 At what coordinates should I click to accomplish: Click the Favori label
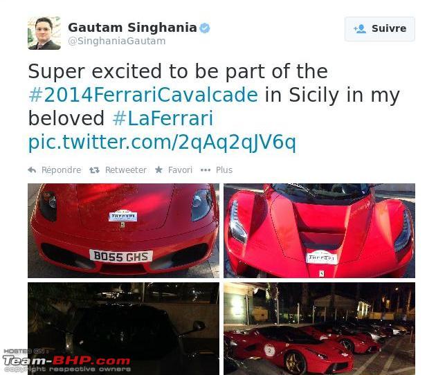(x=180, y=170)
